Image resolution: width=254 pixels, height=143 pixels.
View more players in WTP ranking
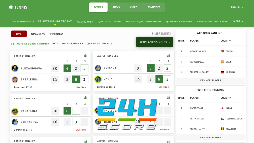(210, 138)
